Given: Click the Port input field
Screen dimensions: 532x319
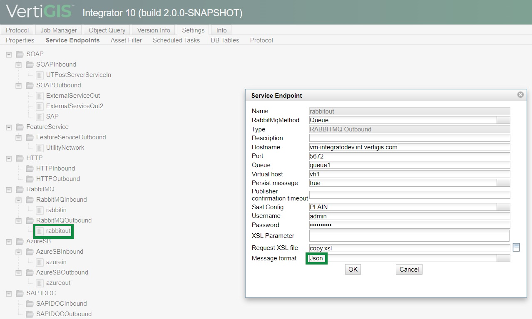Looking at the screenshot, I should 410,156.
